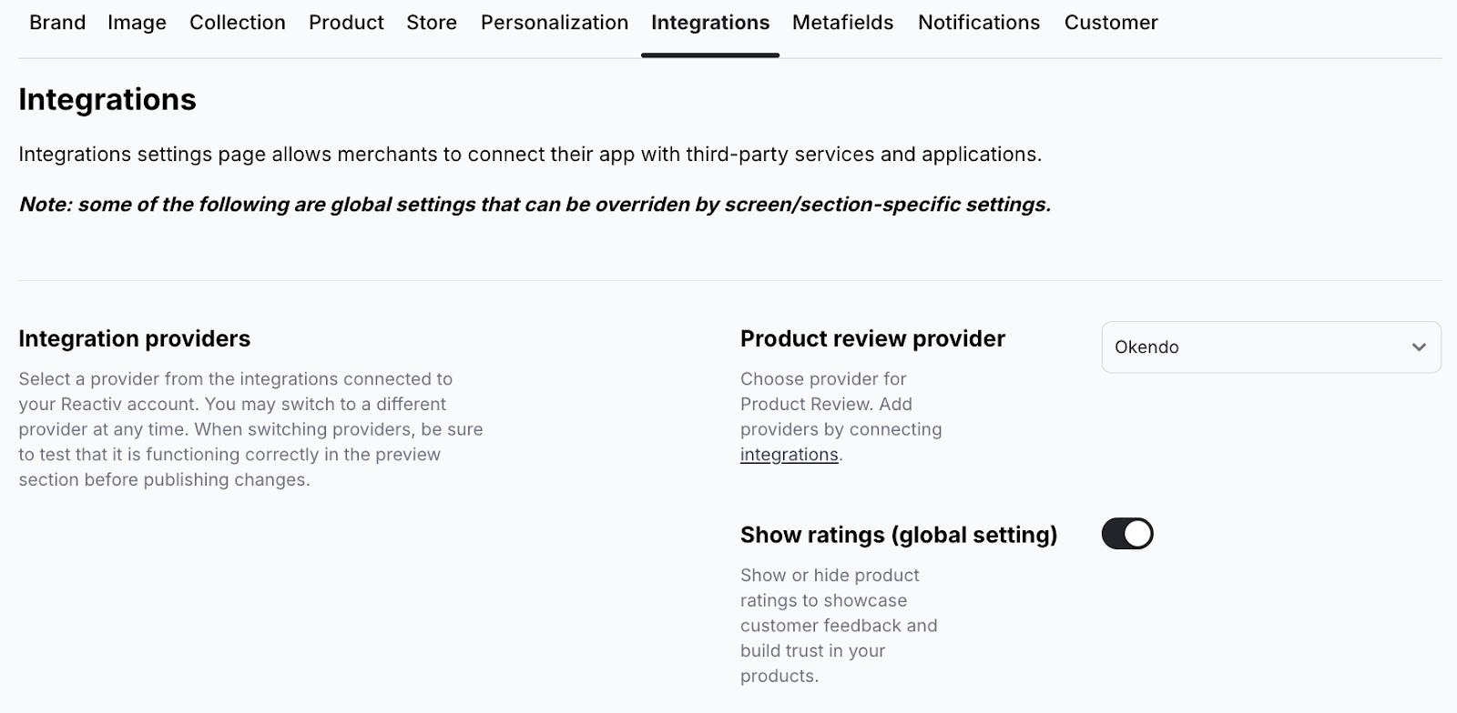The image size is (1457, 713).
Task: Click the Integration providers section heading
Action: [134, 338]
